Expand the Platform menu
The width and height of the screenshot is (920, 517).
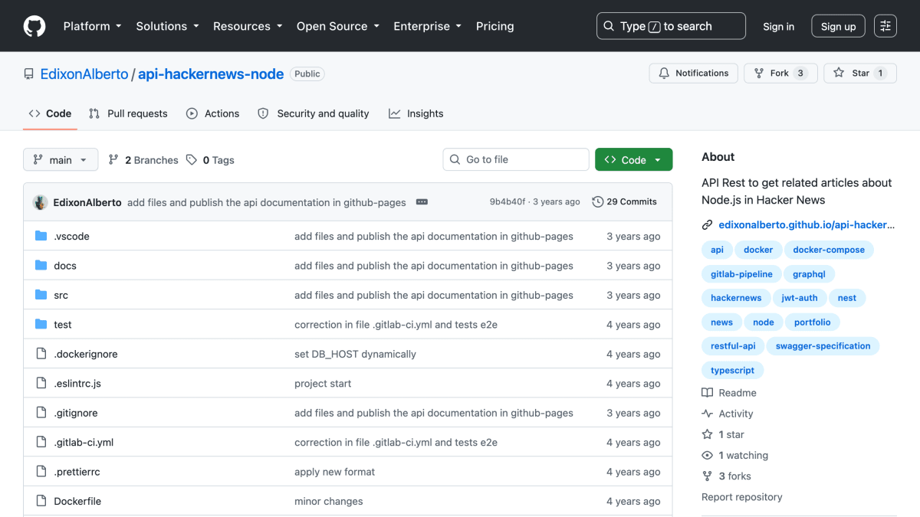pyautogui.click(x=92, y=26)
